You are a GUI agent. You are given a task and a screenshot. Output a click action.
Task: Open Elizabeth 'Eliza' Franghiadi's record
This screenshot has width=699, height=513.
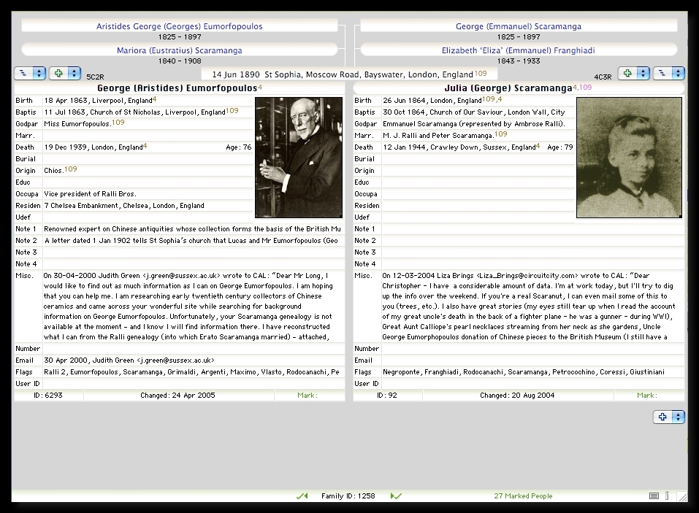[x=519, y=50]
